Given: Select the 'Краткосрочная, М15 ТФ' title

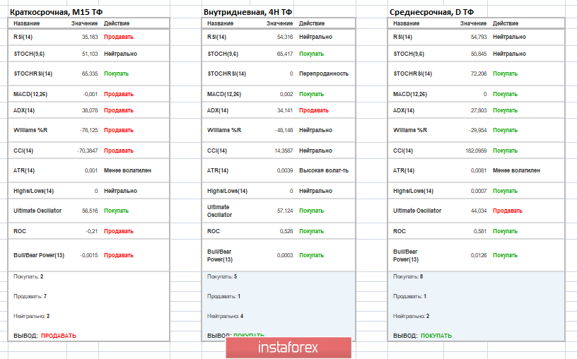Looking at the screenshot, I should (x=56, y=12).
